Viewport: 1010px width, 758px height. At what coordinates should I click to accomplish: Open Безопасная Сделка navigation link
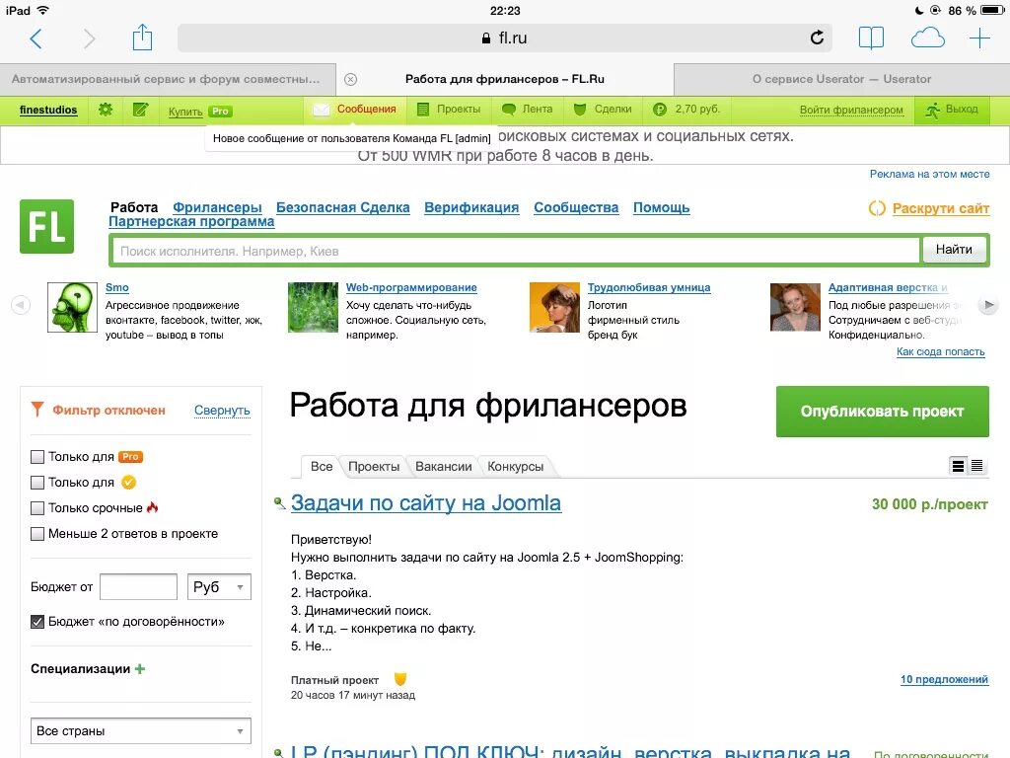[x=342, y=207]
